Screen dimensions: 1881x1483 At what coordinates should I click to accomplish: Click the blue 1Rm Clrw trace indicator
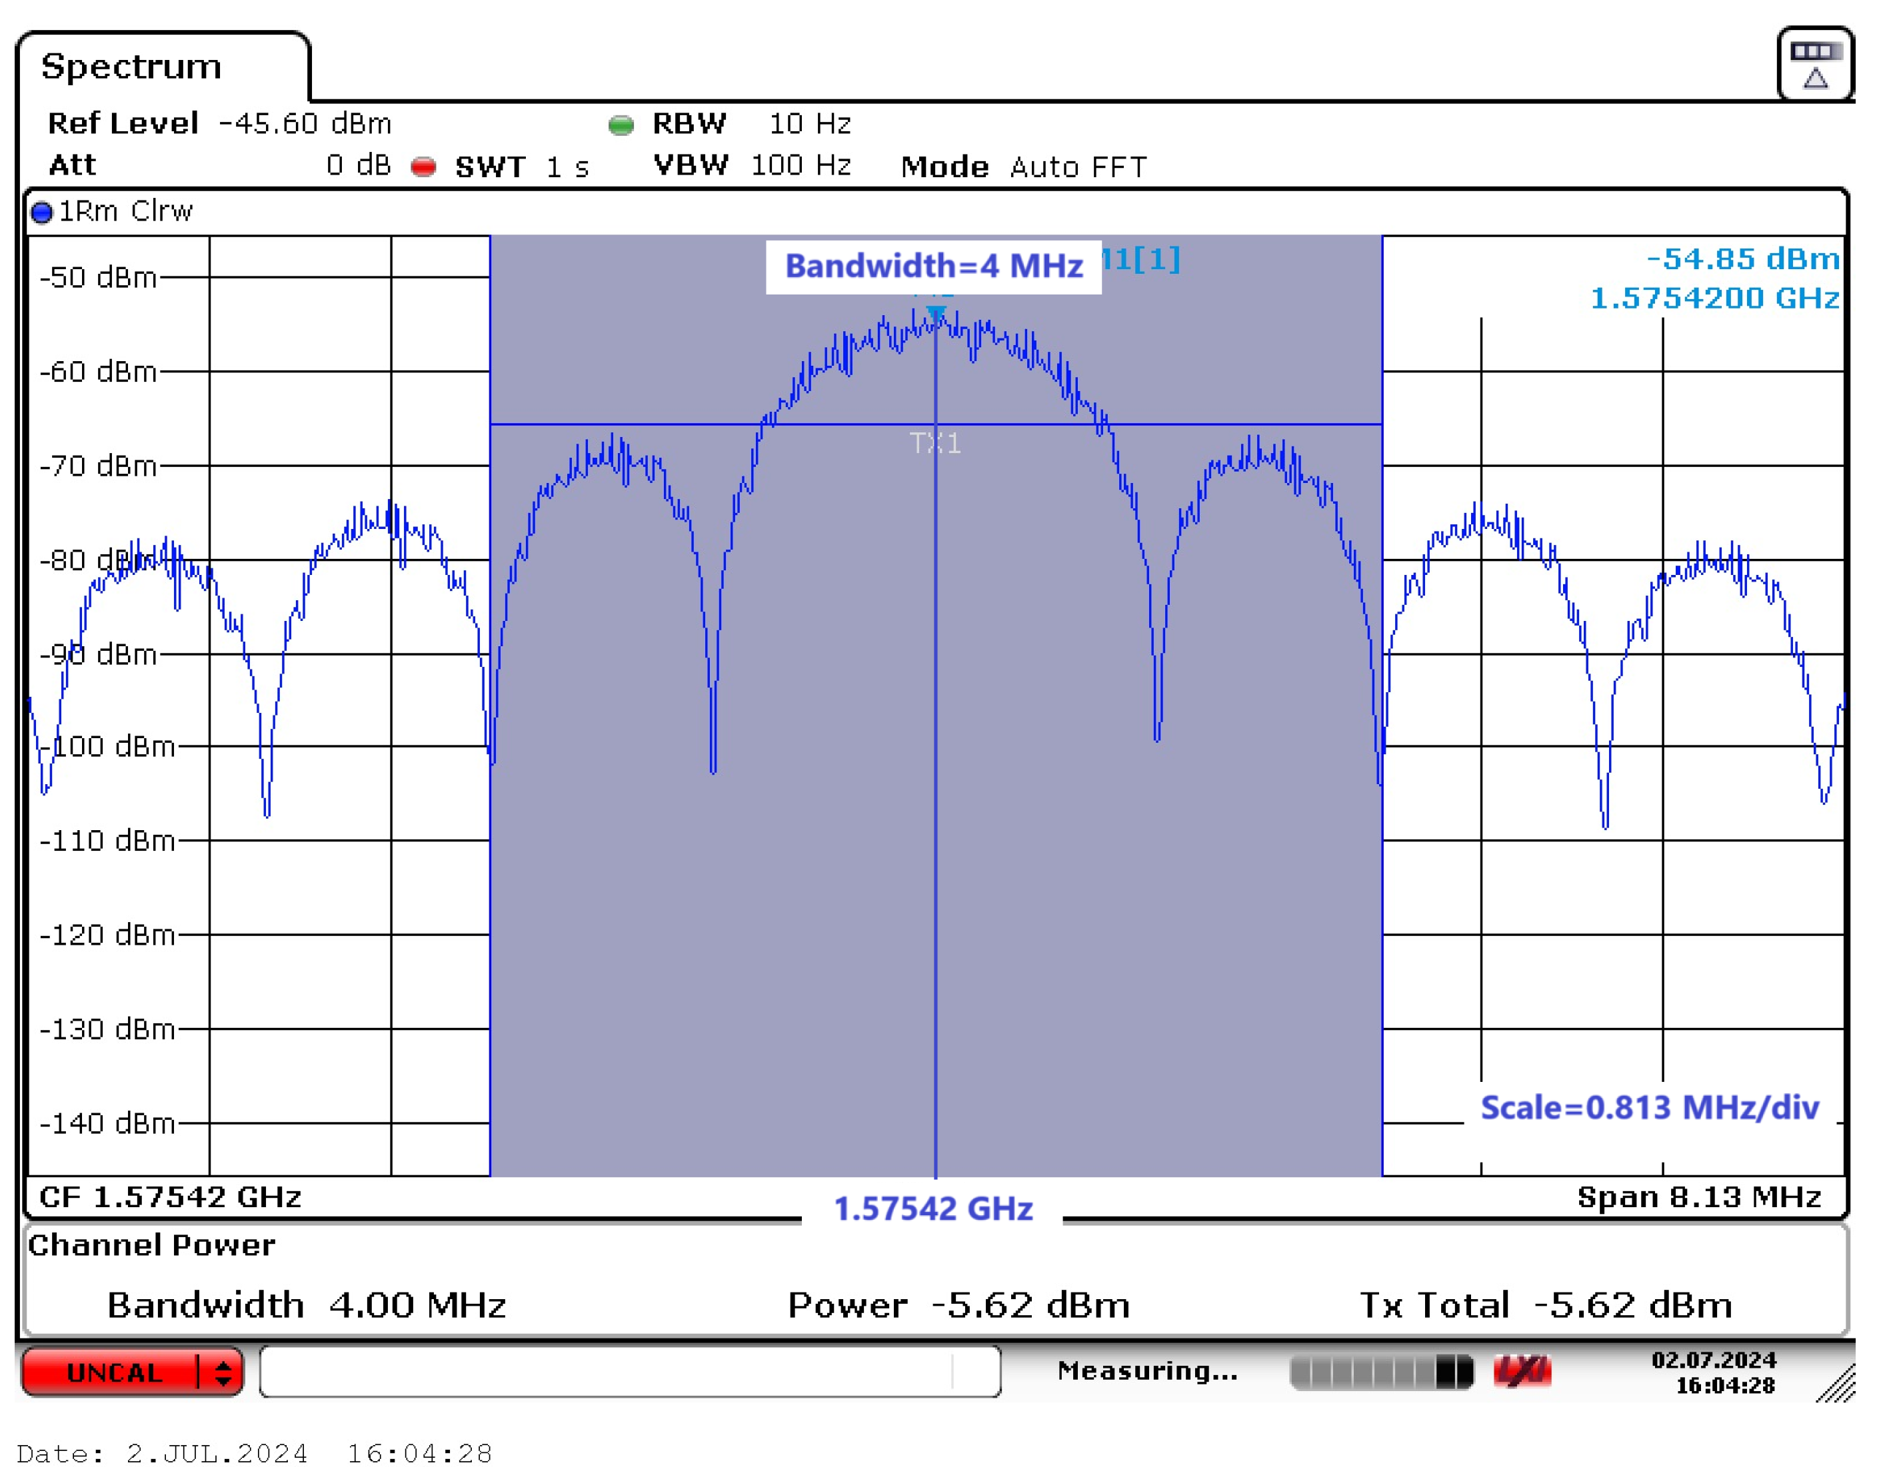[x=41, y=212]
